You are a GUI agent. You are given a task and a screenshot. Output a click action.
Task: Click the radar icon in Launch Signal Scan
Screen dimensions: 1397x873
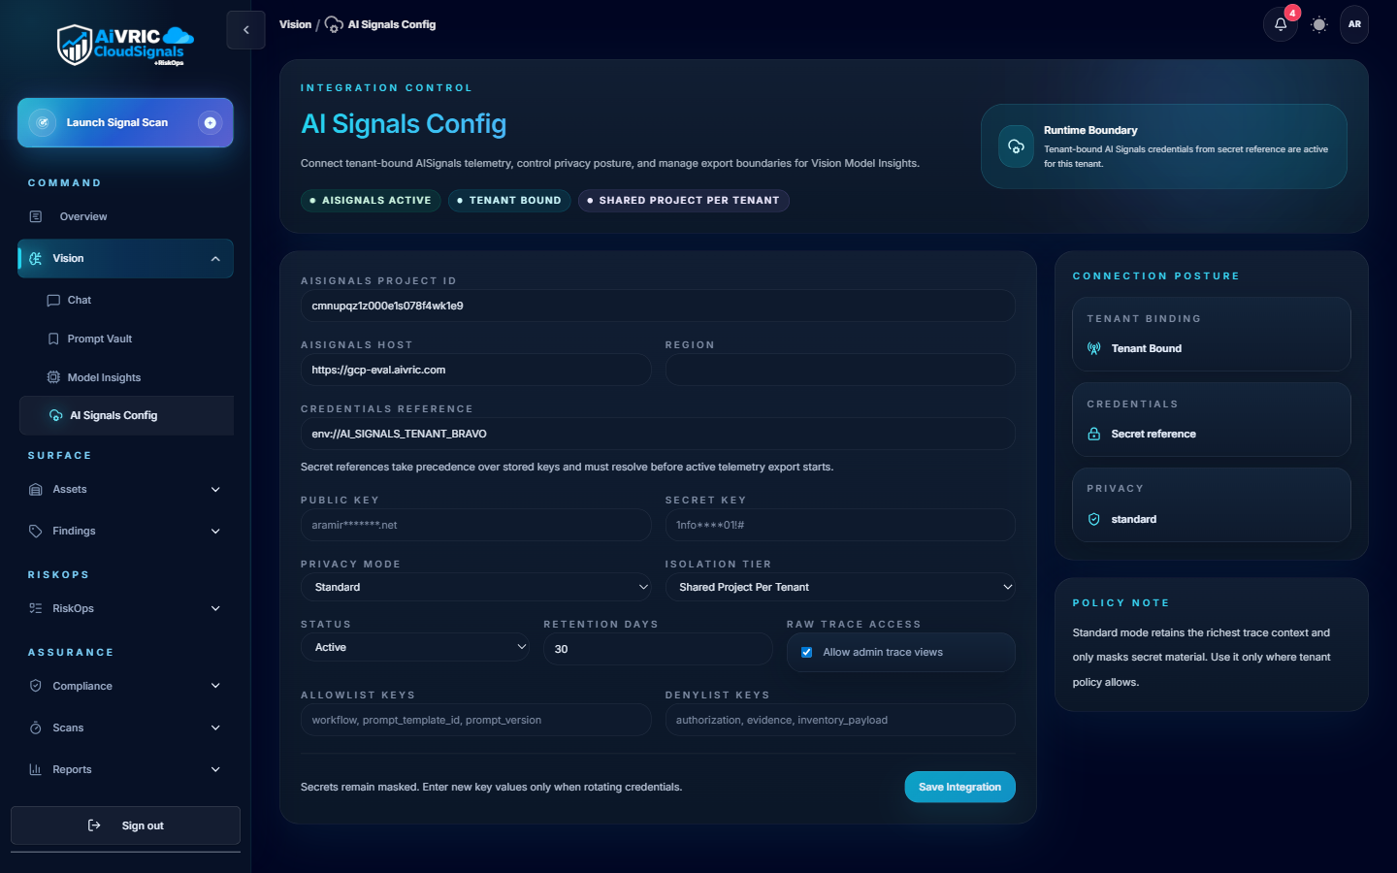(43, 122)
